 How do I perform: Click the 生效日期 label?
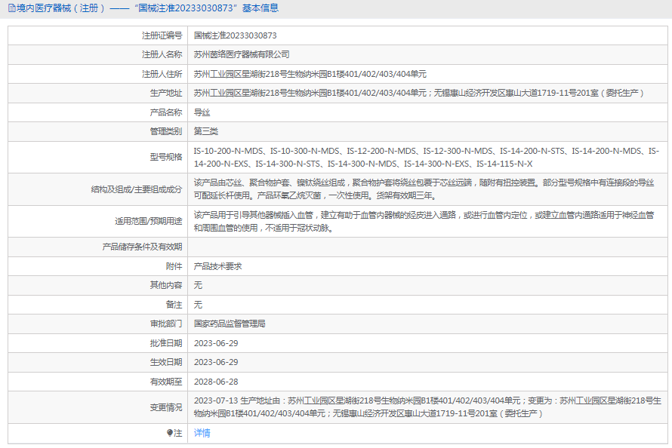pyautogui.click(x=166, y=363)
